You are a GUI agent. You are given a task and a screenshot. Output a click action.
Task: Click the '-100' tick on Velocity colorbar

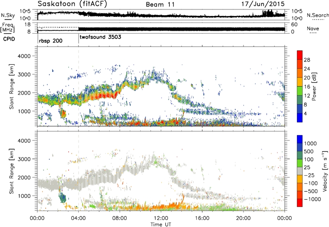pos(310,183)
